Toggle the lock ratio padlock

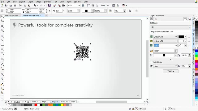tap(49, 11)
